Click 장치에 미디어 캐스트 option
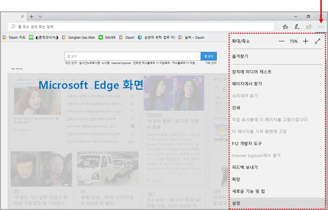328x210 pixels. pyautogui.click(x=251, y=72)
